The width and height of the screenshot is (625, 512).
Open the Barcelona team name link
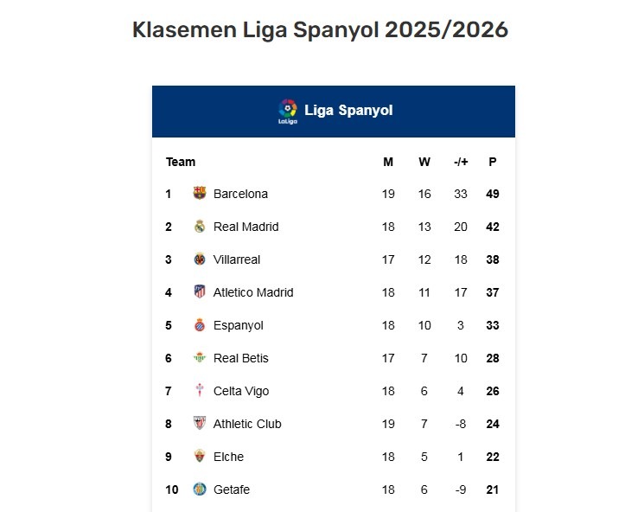(x=240, y=194)
